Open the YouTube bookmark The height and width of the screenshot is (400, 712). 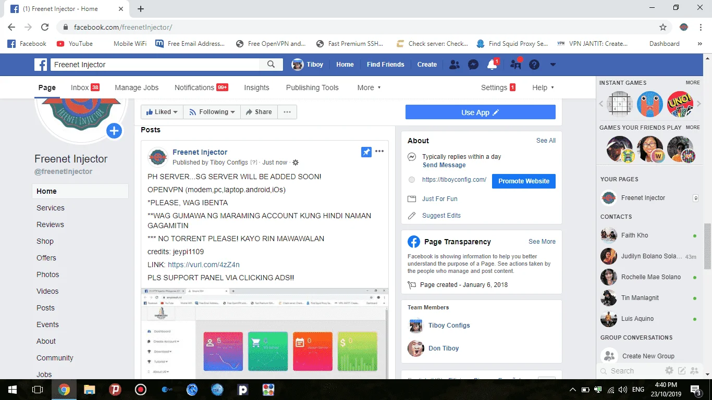(x=75, y=44)
